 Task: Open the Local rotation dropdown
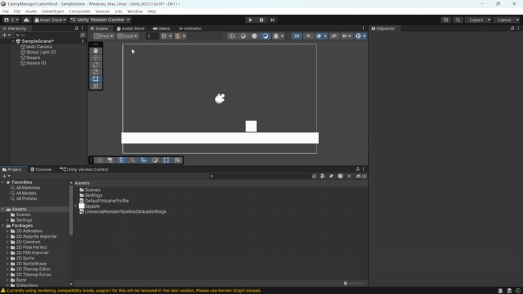pyautogui.click(x=127, y=36)
